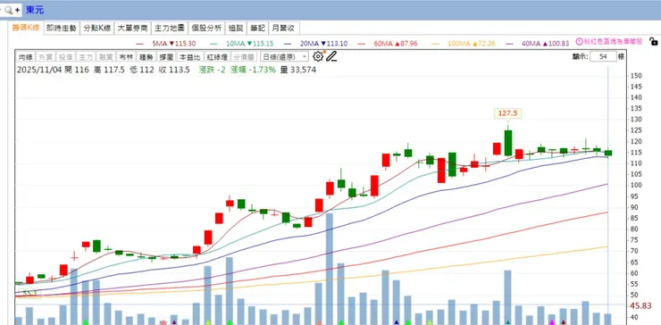Open the 月營收 tab
Screen dimensions: 661x325
pos(284,29)
